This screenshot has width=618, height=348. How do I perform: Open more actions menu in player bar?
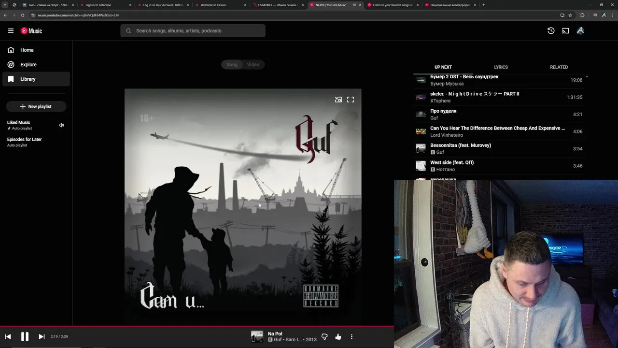click(351, 336)
